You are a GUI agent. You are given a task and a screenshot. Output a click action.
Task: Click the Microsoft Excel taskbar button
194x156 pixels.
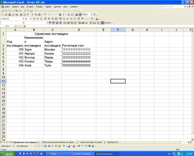(107, 154)
